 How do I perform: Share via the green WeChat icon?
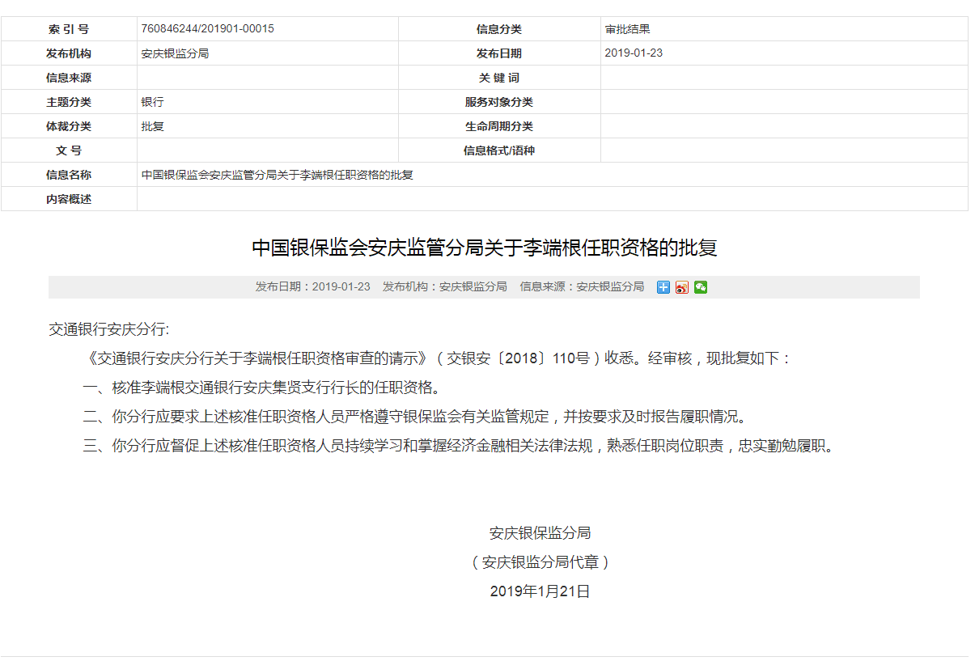(x=701, y=287)
